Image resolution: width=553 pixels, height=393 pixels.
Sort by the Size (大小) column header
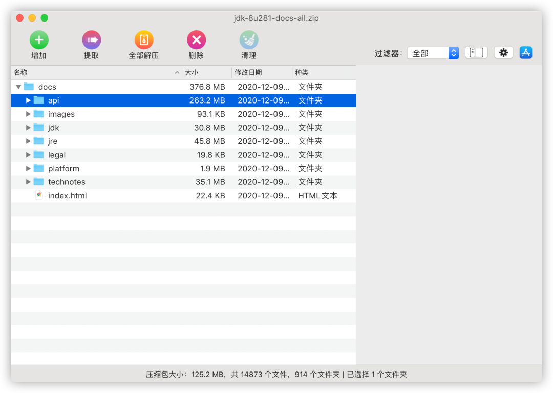point(207,73)
